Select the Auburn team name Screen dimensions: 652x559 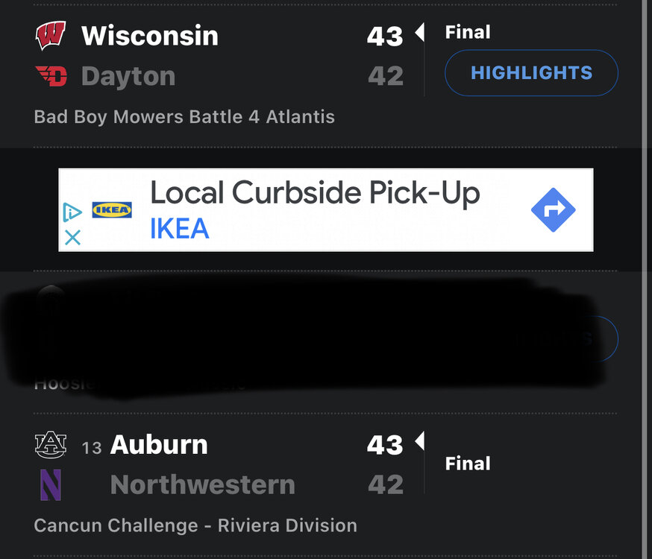159,445
